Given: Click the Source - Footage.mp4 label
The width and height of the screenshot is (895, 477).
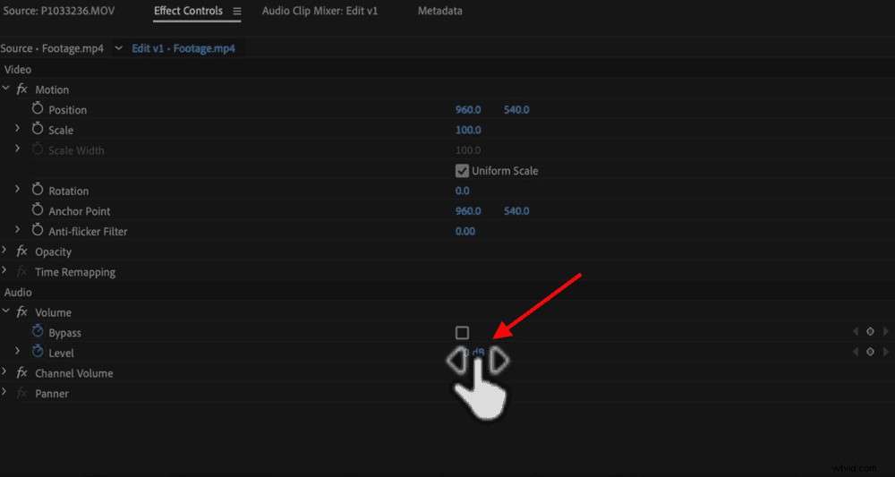Looking at the screenshot, I should [52, 48].
